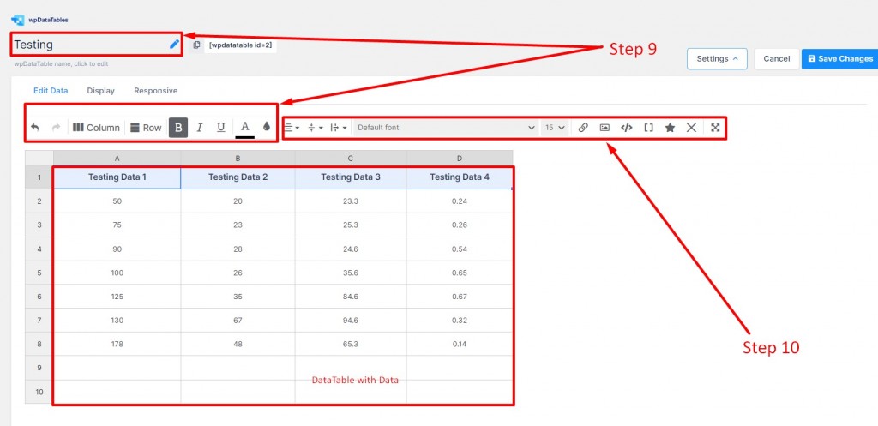This screenshot has width=878, height=426.
Task: Toggle italic formatting
Action: click(199, 128)
